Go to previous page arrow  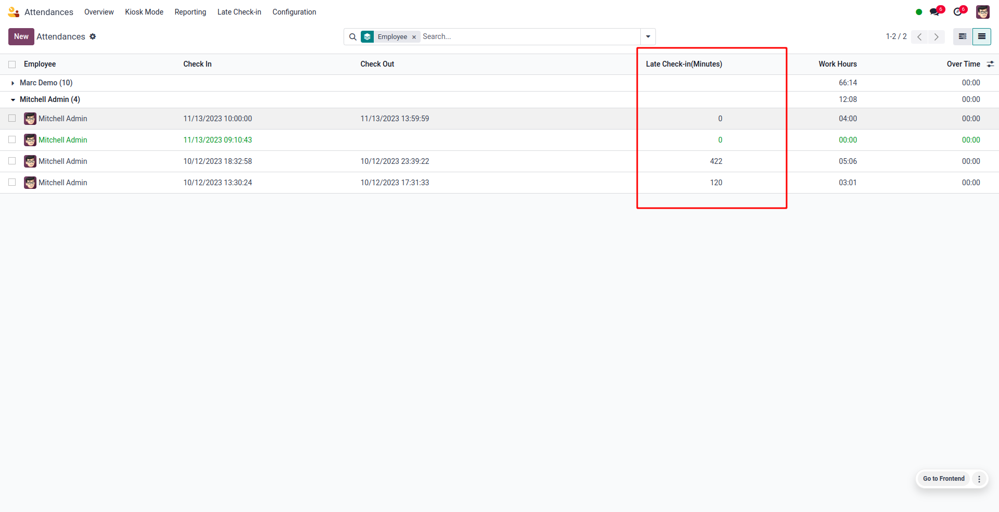tap(919, 37)
